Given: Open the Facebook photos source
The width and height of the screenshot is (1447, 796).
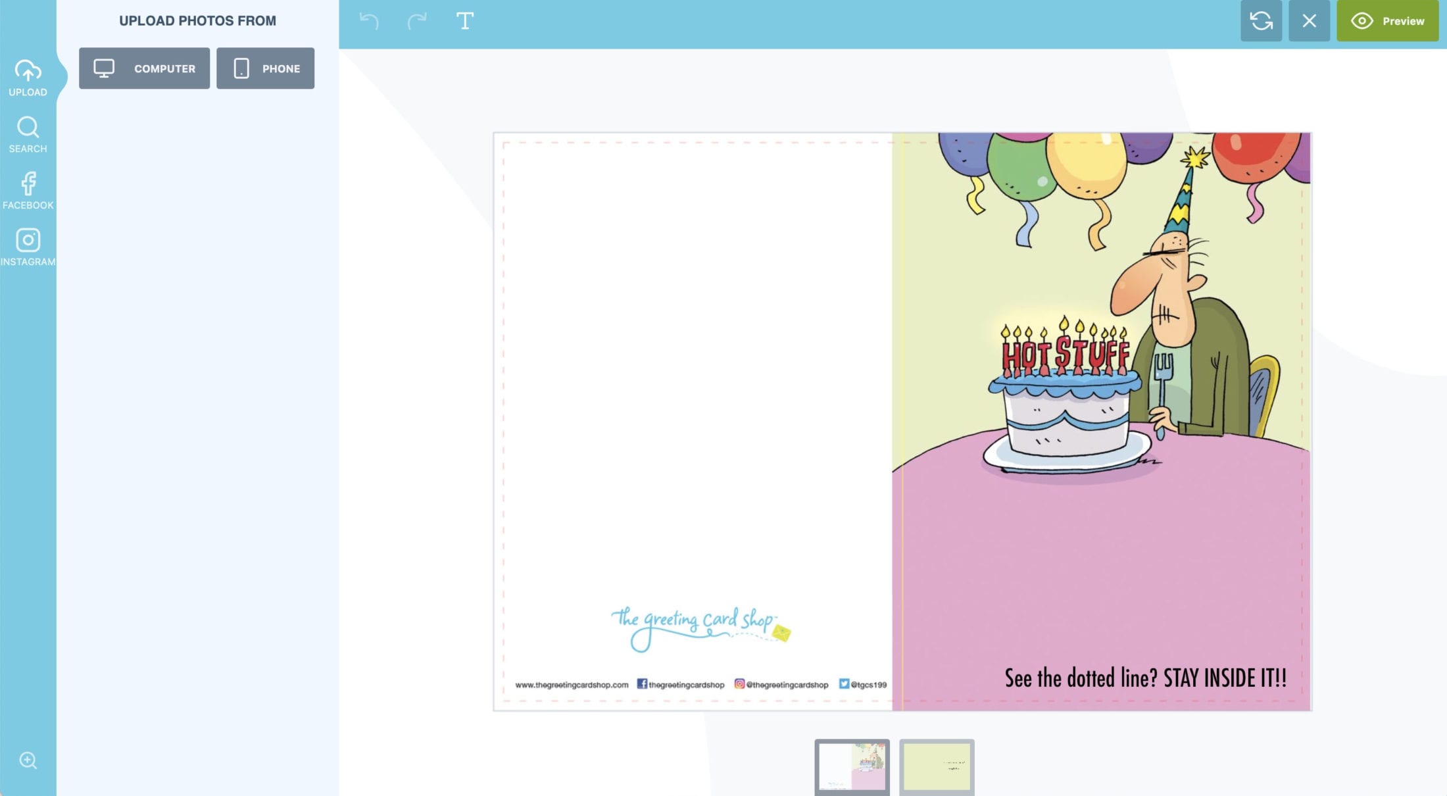Looking at the screenshot, I should [28, 191].
